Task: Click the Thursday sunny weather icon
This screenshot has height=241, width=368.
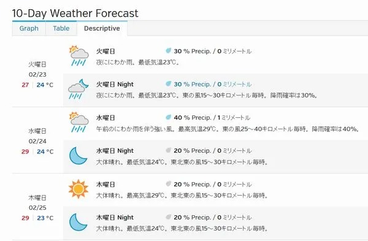Action: [x=79, y=189]
